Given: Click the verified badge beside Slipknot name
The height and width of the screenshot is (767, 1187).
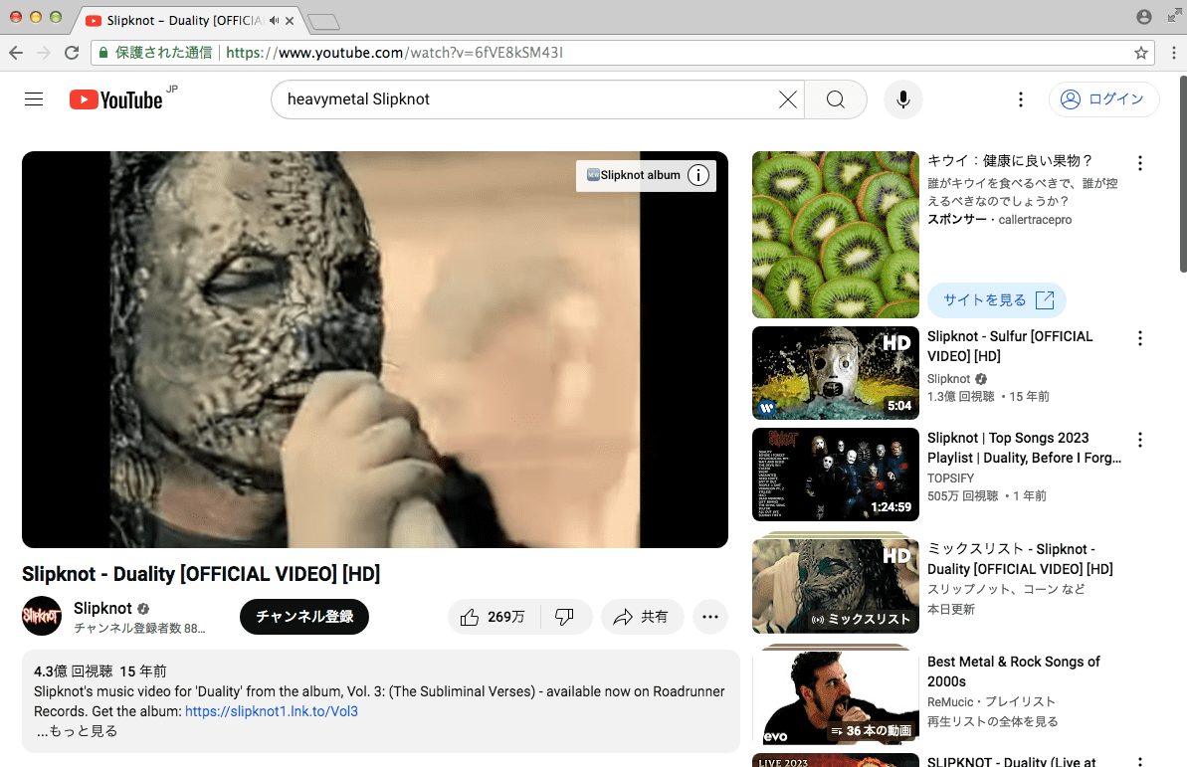Looking at the screenshot, I should pos(143,608).
